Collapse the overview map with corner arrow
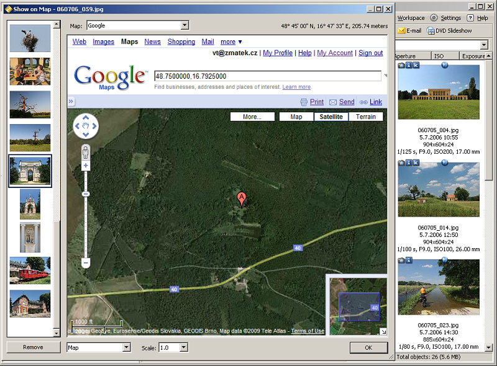Screen dimensions: 497x366 point(383,331)
